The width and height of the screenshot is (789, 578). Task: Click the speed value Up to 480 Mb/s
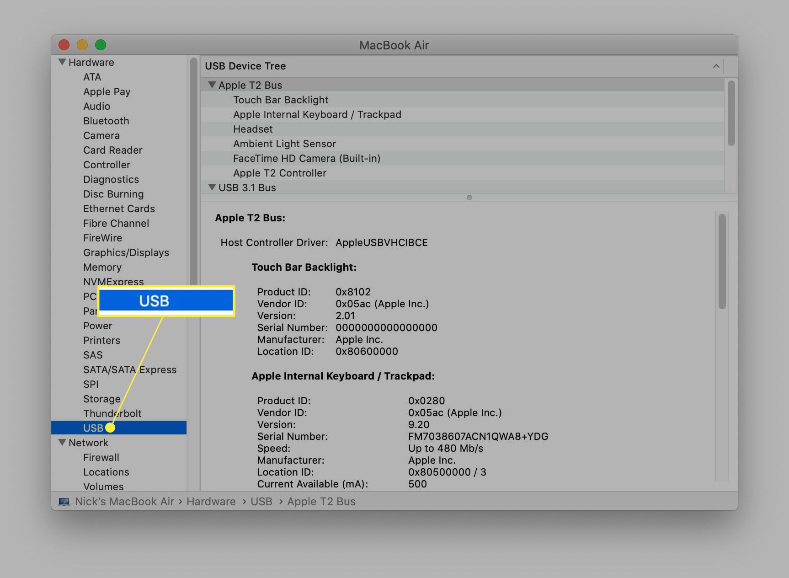[446, 448]
